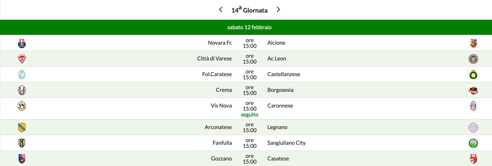Open the Borgosesia team name
The width and height of the screenshot is (492, 166).
tap(280, 90)
